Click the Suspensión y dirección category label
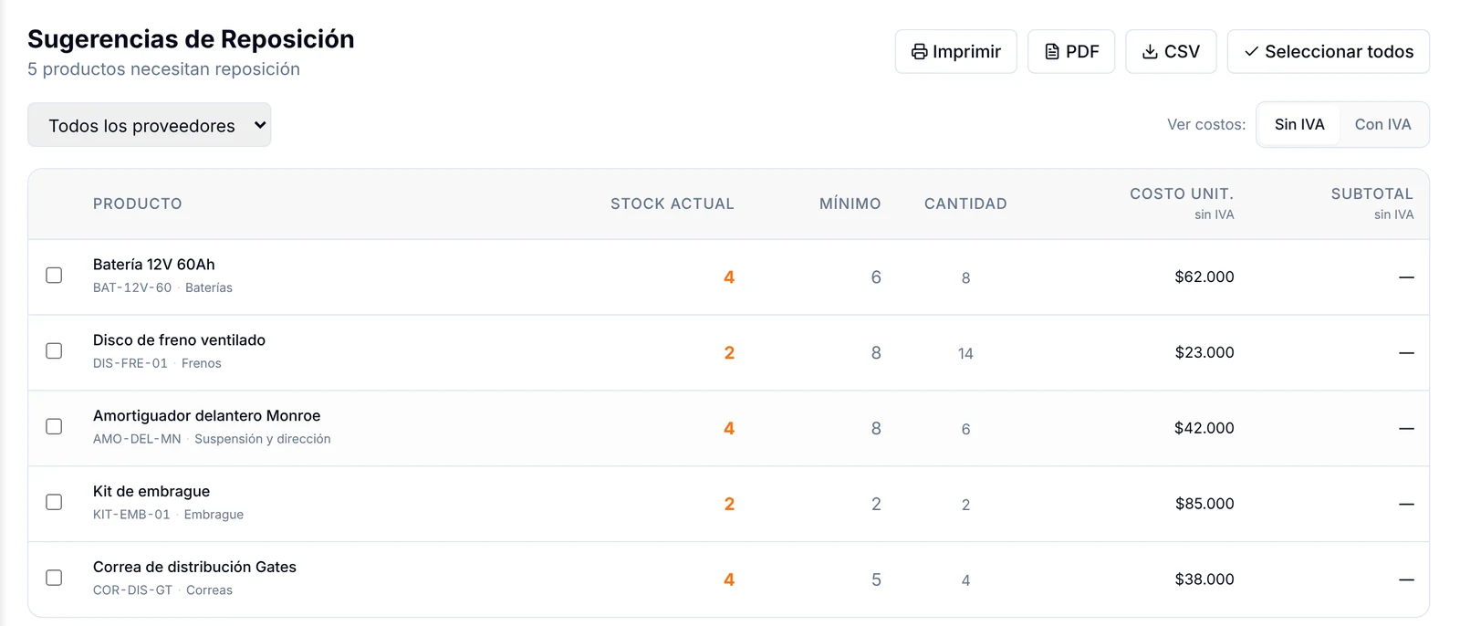 tap(263, 439)
